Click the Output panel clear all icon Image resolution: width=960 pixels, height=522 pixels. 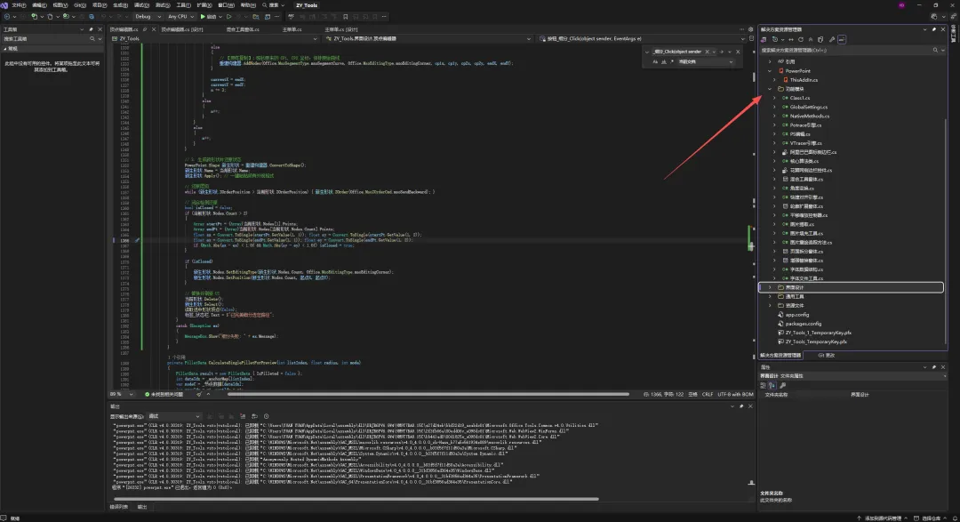click(x=243, y=416)
